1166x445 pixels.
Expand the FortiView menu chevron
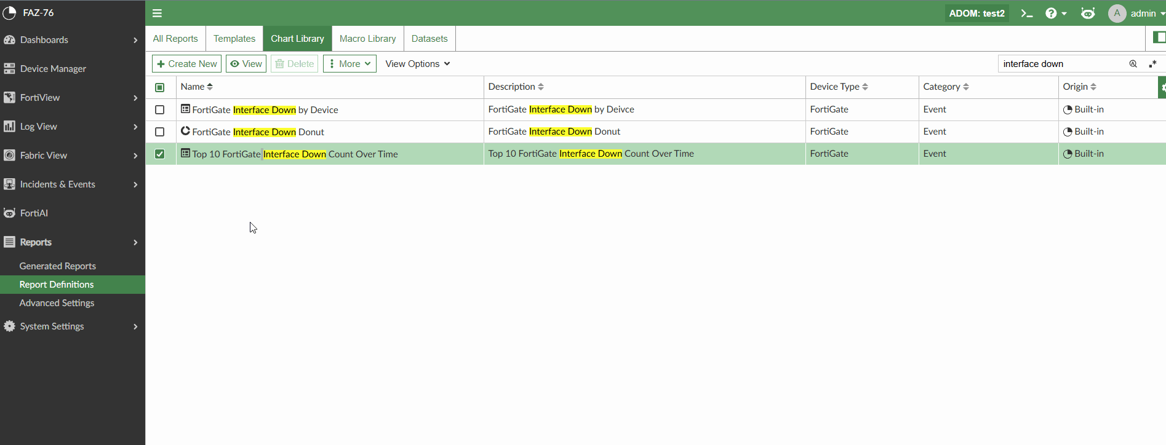tap(135, 98)
